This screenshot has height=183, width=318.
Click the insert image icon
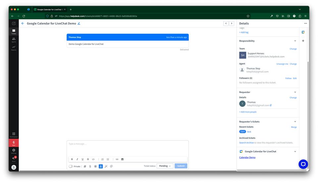point(122,159)
